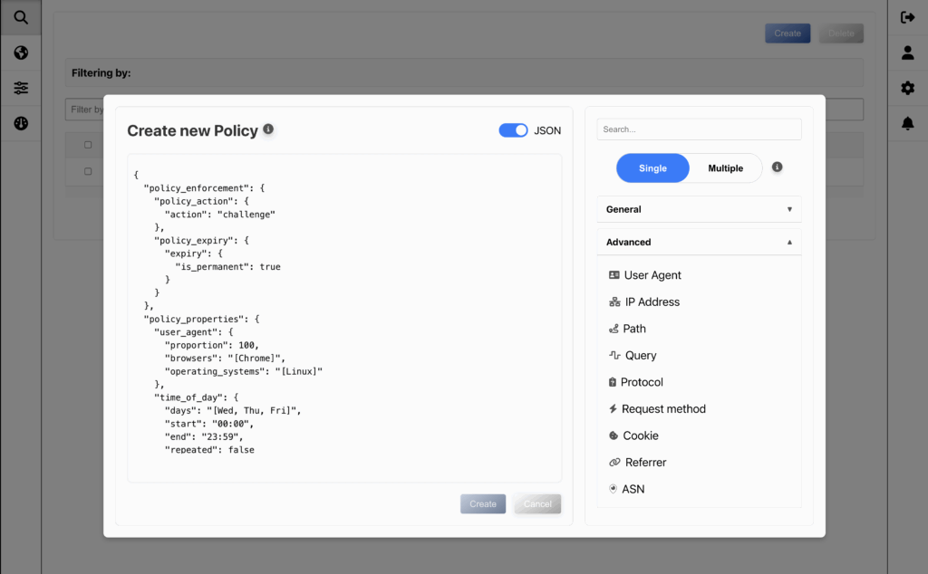Select User Agent from the Advanced list
The image size is (928, 574).
click(x=652, y=275)
